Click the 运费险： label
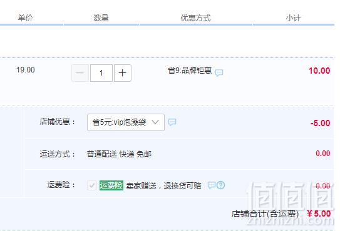Viewport: 340px width, 231px height. [x=61, y=185]
